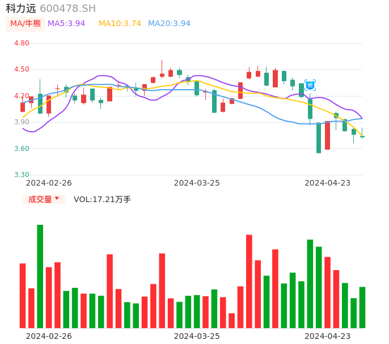The image size is (389, 344).
Task: Toggle the purple MA5 legend label
Action: 66,24
